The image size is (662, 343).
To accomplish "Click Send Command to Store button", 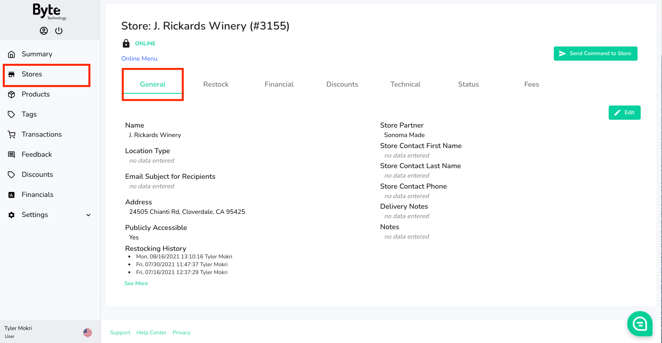I will point(595,54).
